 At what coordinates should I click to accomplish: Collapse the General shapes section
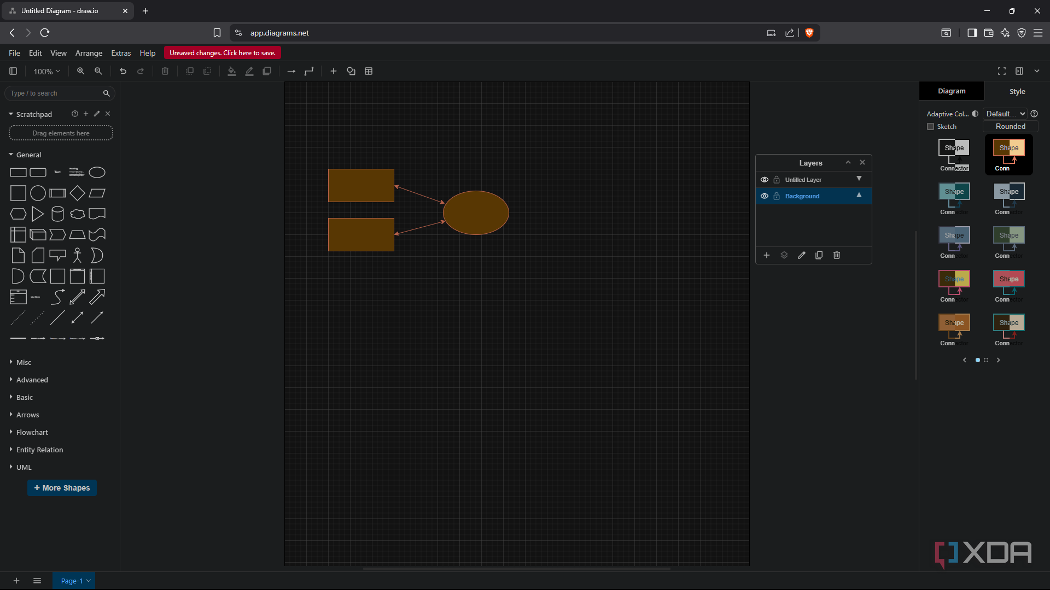pyautogui.click(x=28, y=155)
